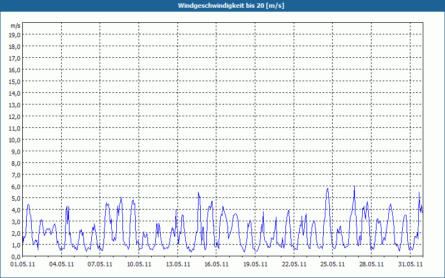
Task: Click the 'm/s' unit label
Action: coord(16,26)
